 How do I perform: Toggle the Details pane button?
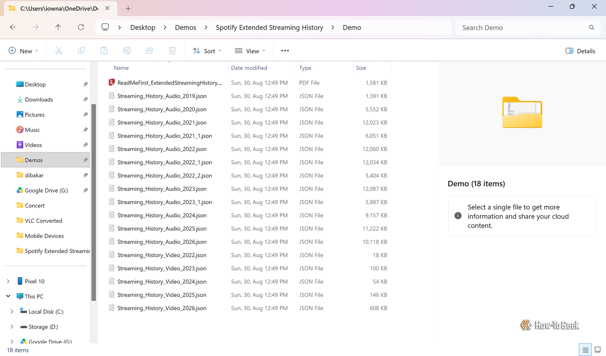coord(580,51)
